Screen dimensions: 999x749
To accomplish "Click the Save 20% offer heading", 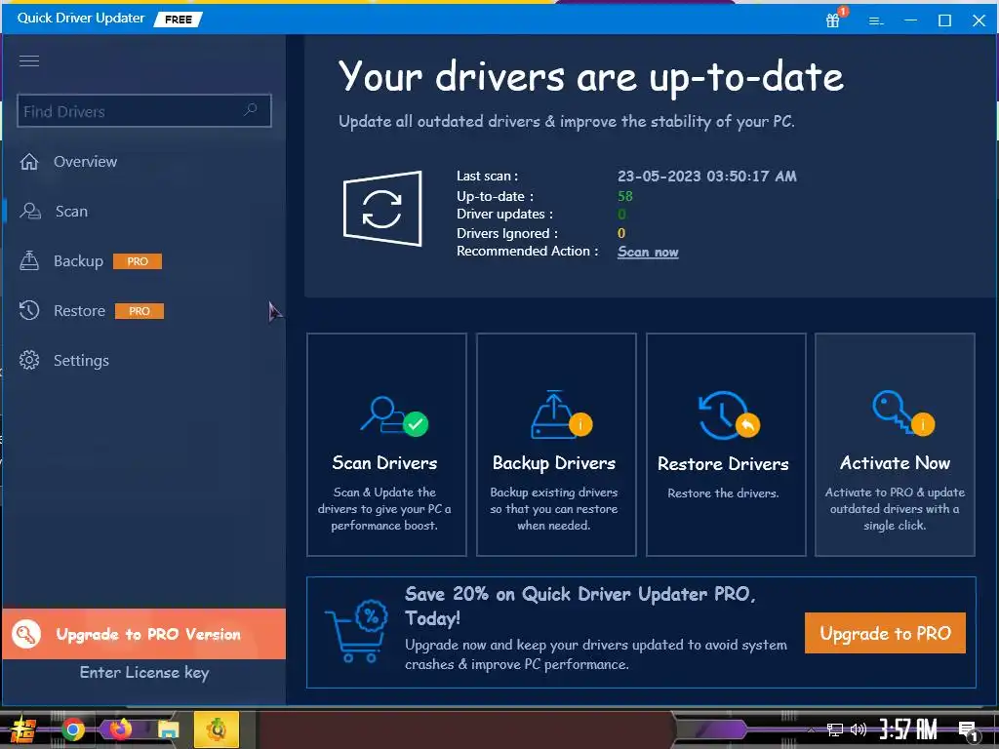I will 579,606.
